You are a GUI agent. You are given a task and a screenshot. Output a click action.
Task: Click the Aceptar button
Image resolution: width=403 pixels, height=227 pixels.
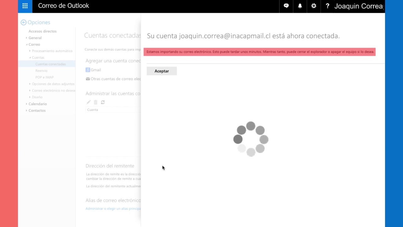(162, 71)
